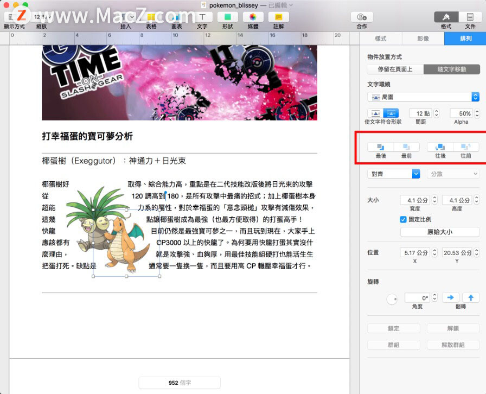Choose the contour text fit option
The height and width of the screenshot is (394, 486).
coord(391,113)
